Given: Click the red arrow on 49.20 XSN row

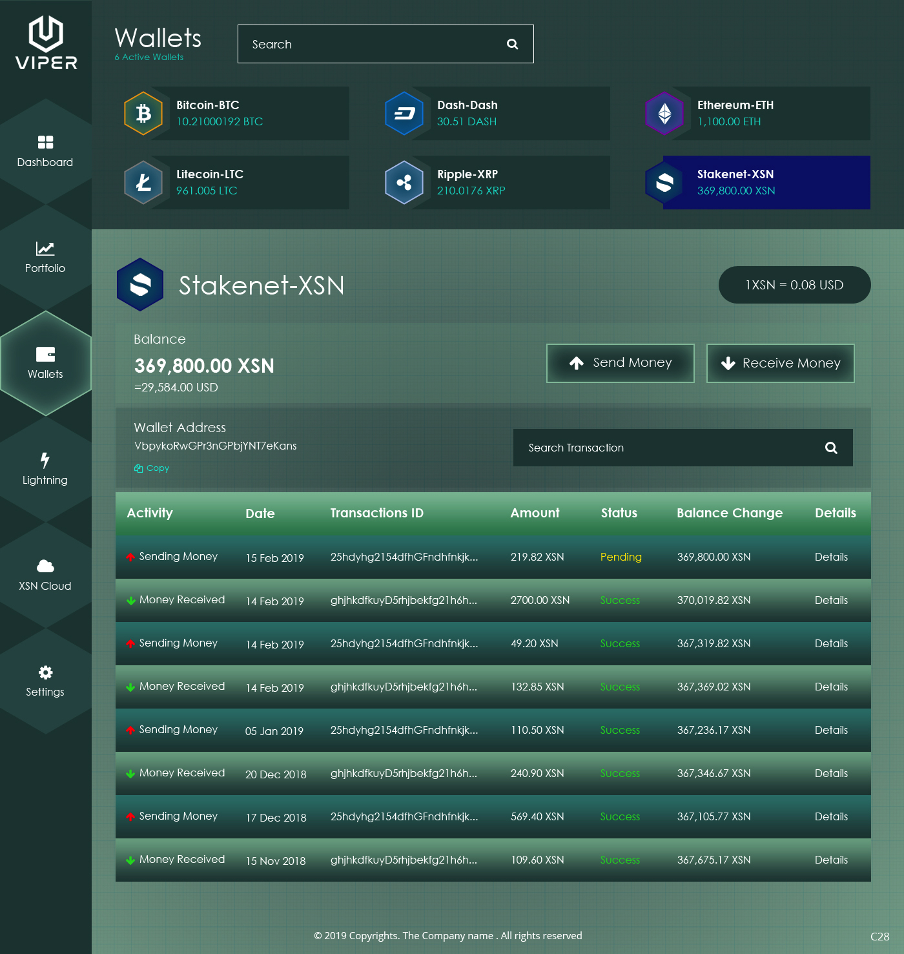Looking at the screenshot, I should pyautogui.click(x=130, y=643).
